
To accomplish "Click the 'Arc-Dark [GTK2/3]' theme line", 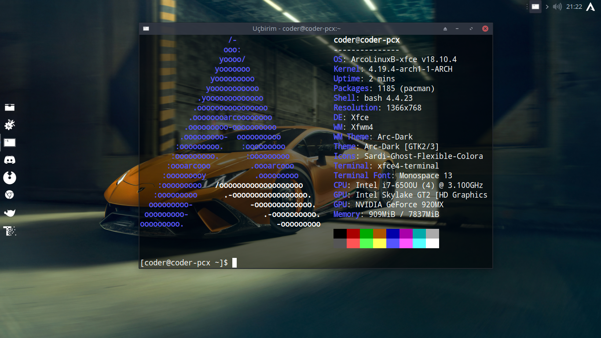I will pos(386,147).
